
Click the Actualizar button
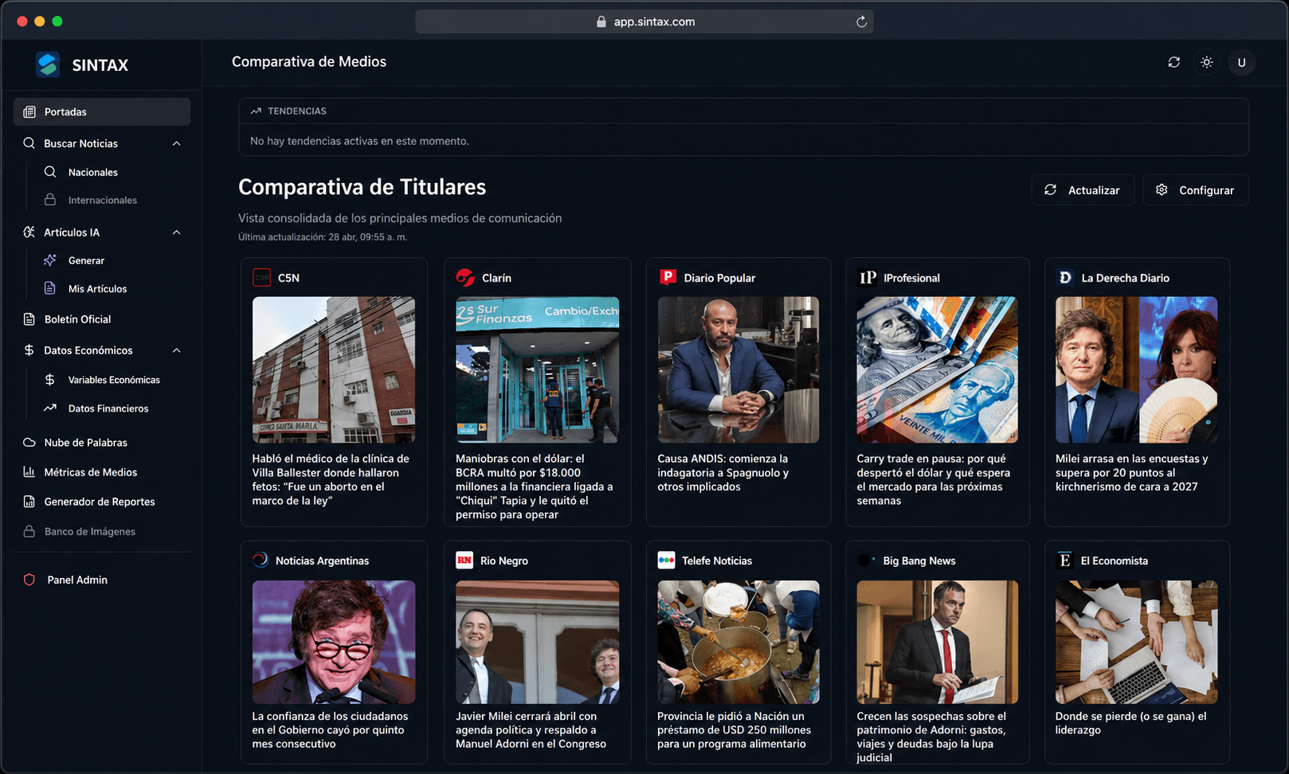click(x=1083, y=190)
